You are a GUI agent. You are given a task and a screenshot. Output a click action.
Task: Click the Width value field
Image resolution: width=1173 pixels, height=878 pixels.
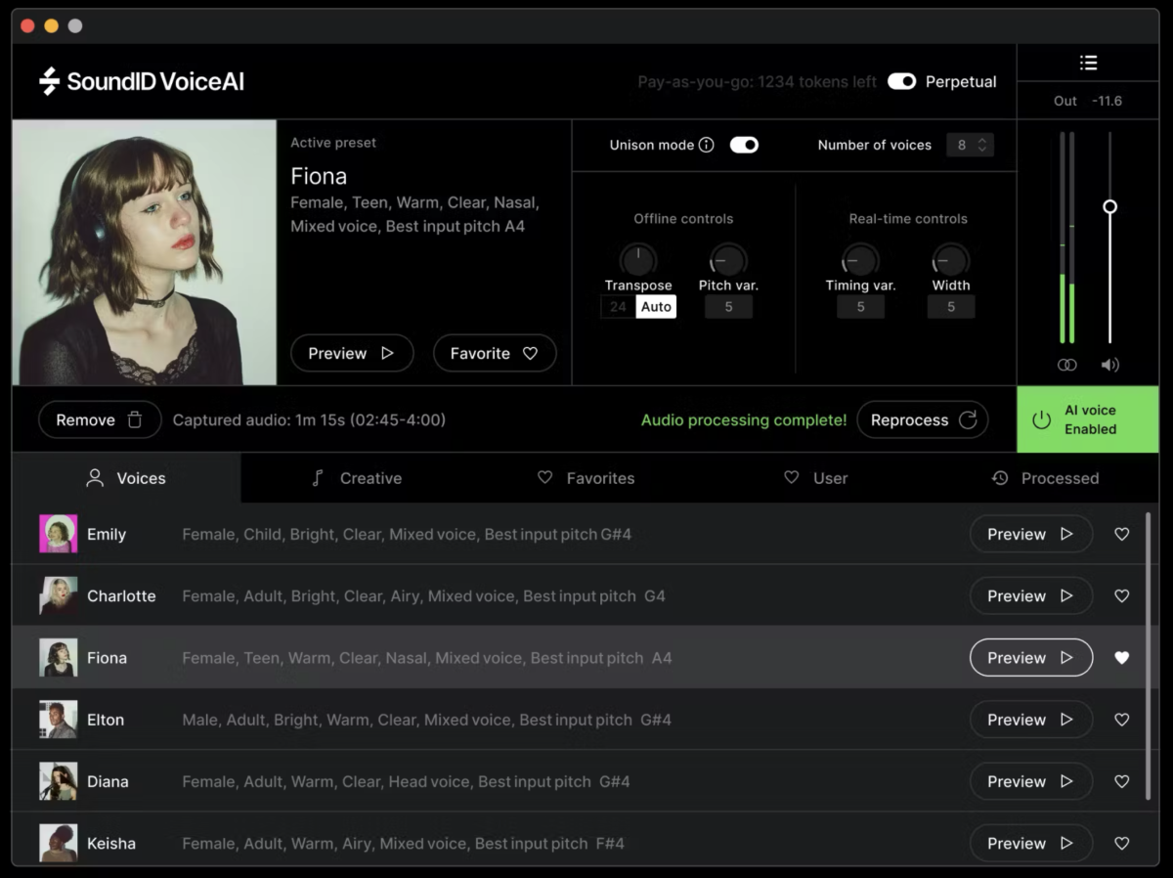click(951, 307)
